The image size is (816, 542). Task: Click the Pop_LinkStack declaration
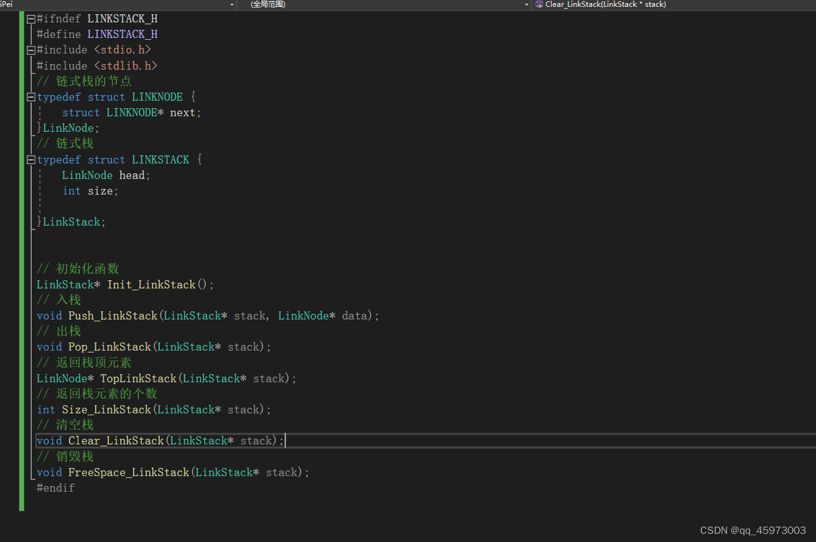tap(154, 347)
